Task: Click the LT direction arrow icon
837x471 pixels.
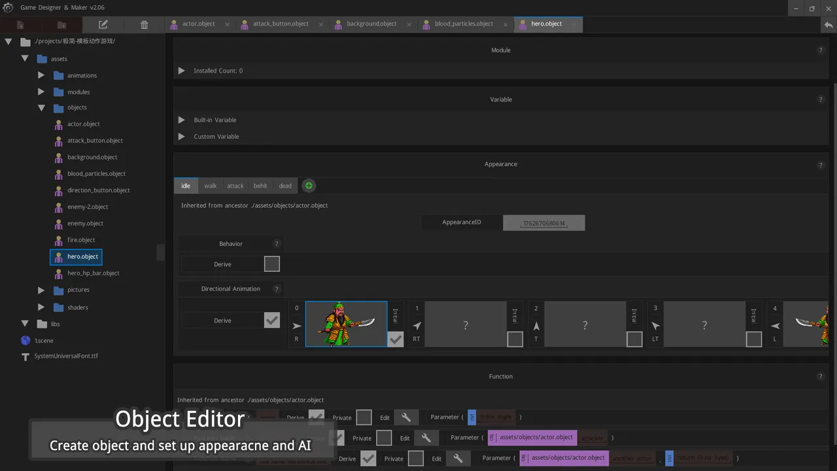Action: 655,326
